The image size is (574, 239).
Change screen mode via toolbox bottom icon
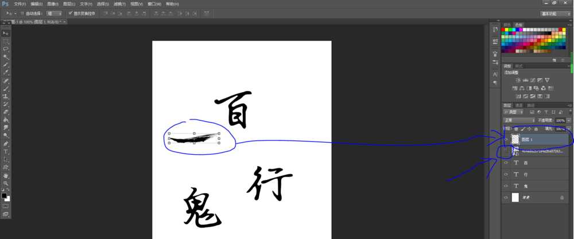click(6, 214)
